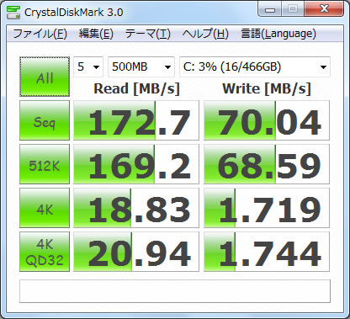Open the drive selector showing C: 3% (16/466GB)

click(x=255, y=66)
